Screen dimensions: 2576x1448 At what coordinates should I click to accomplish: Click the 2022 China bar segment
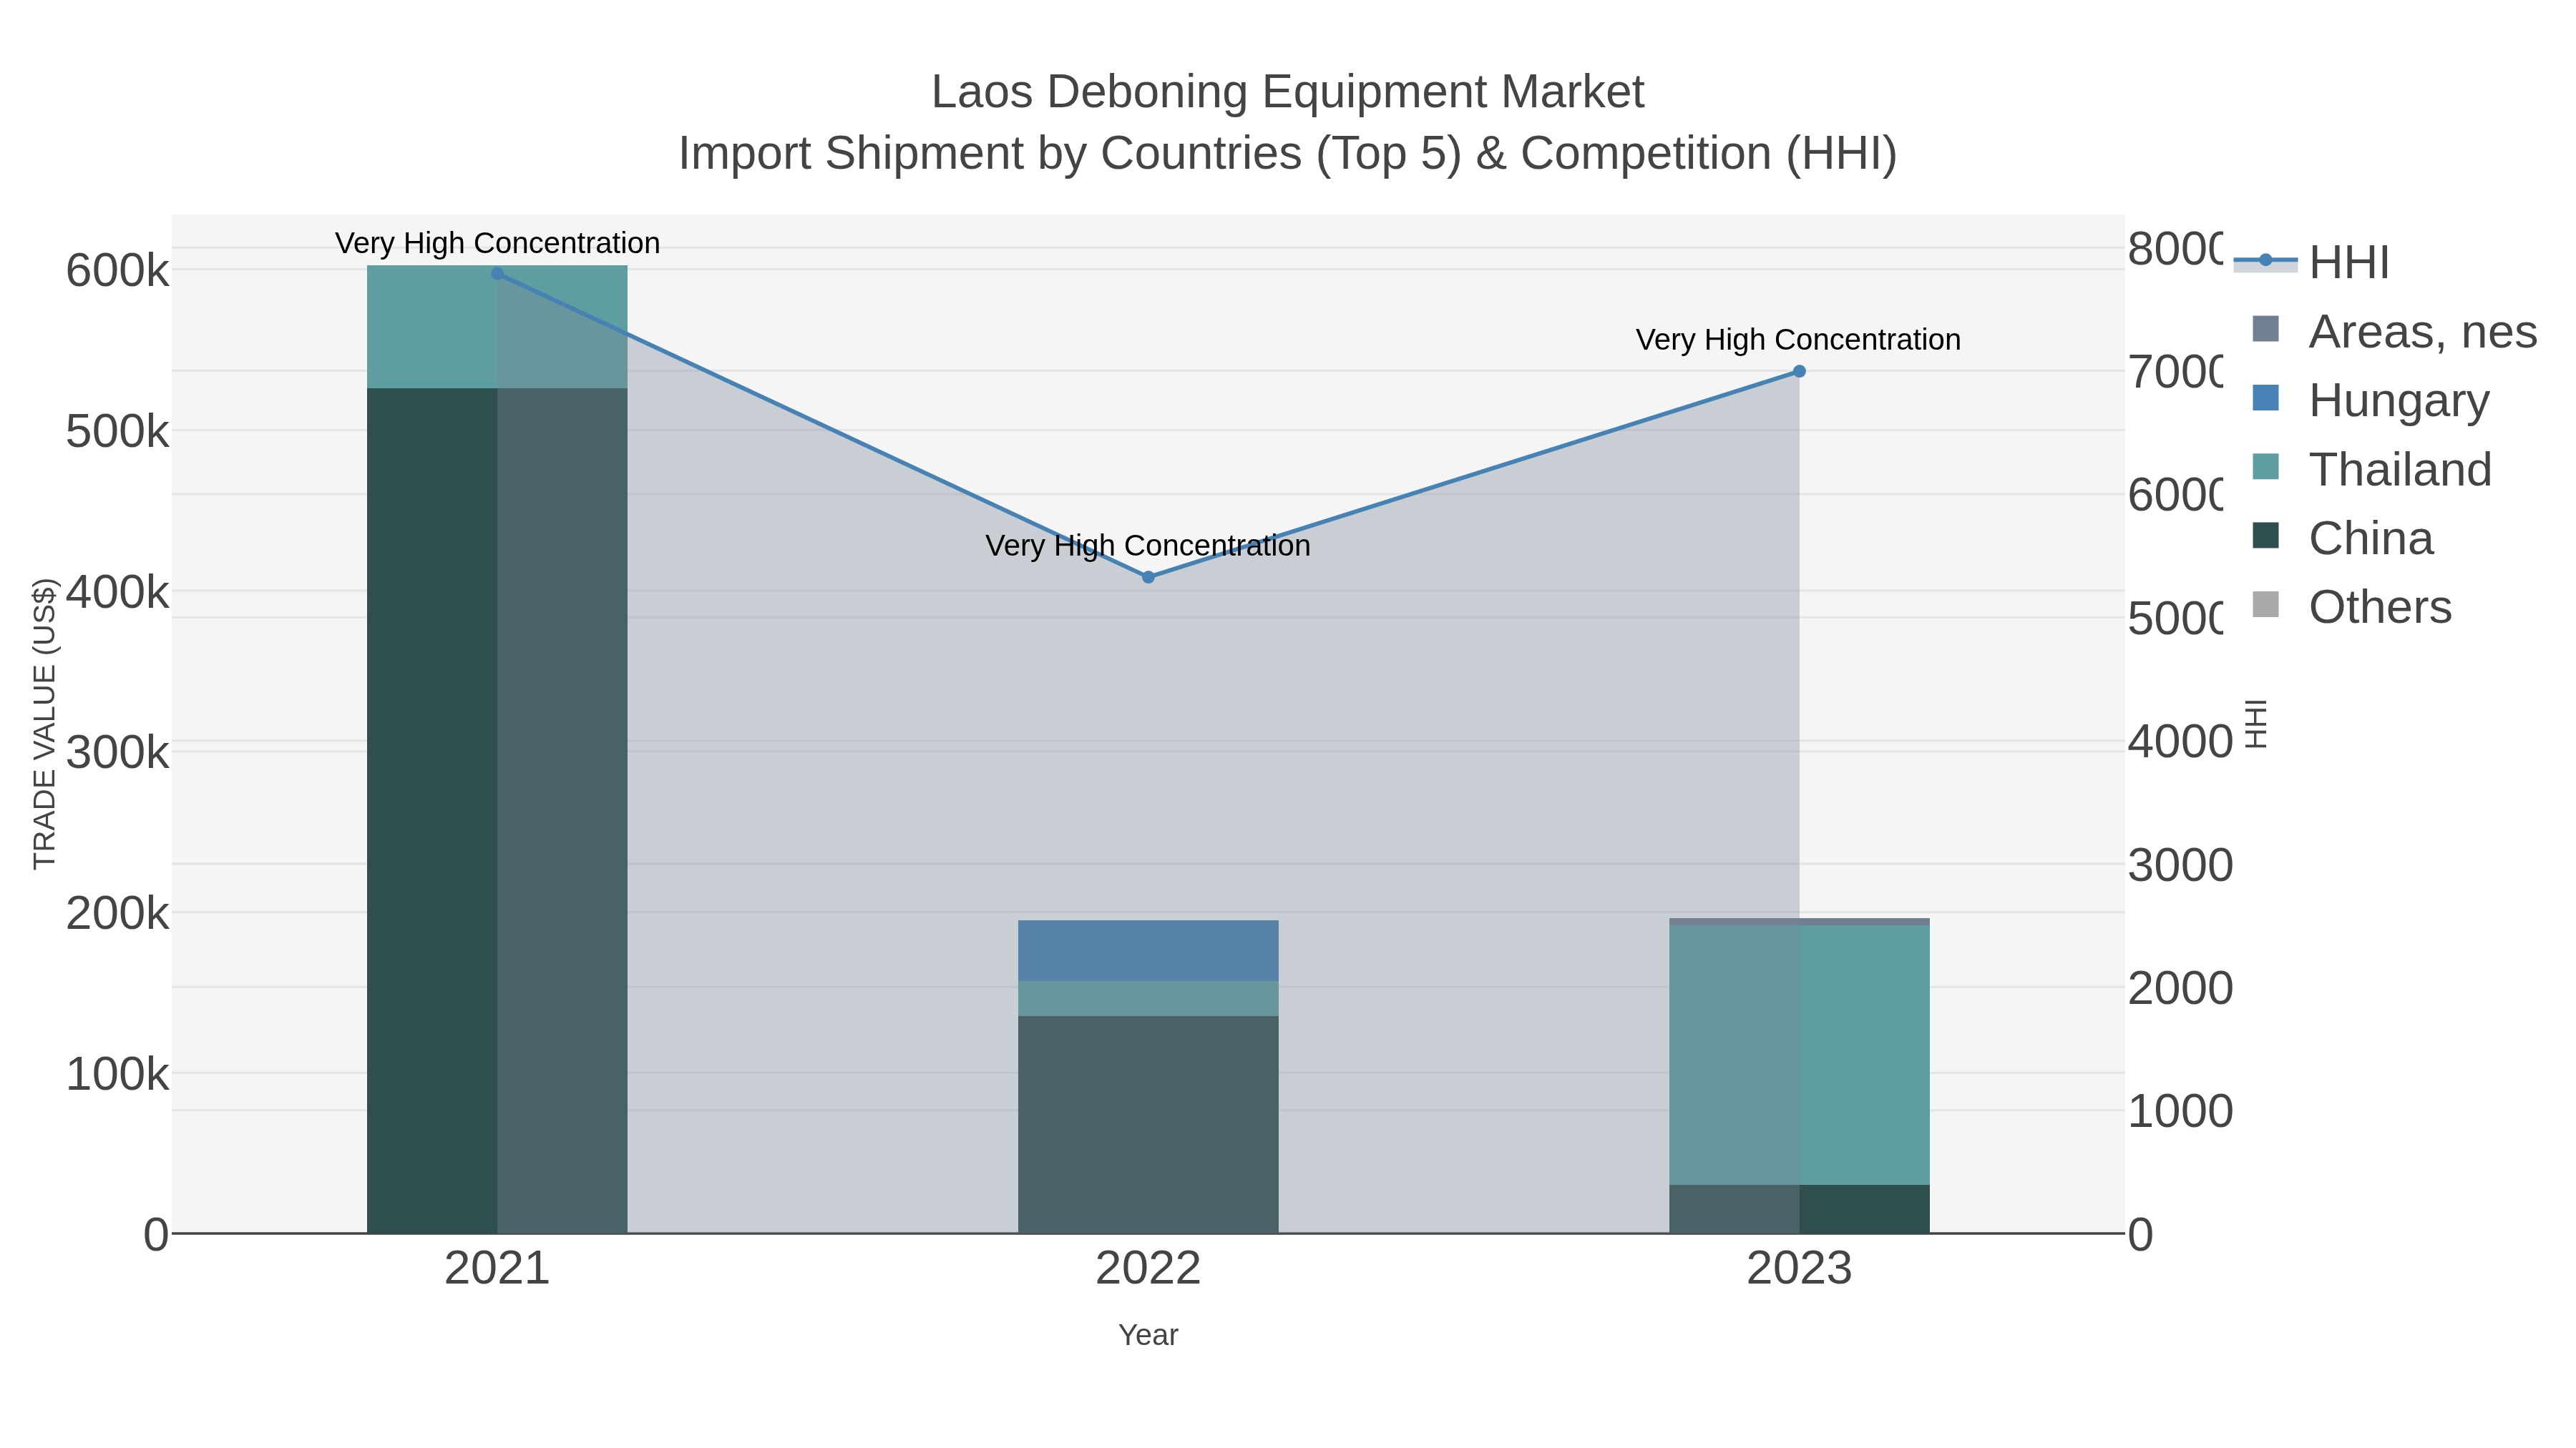(1148, 1124)
